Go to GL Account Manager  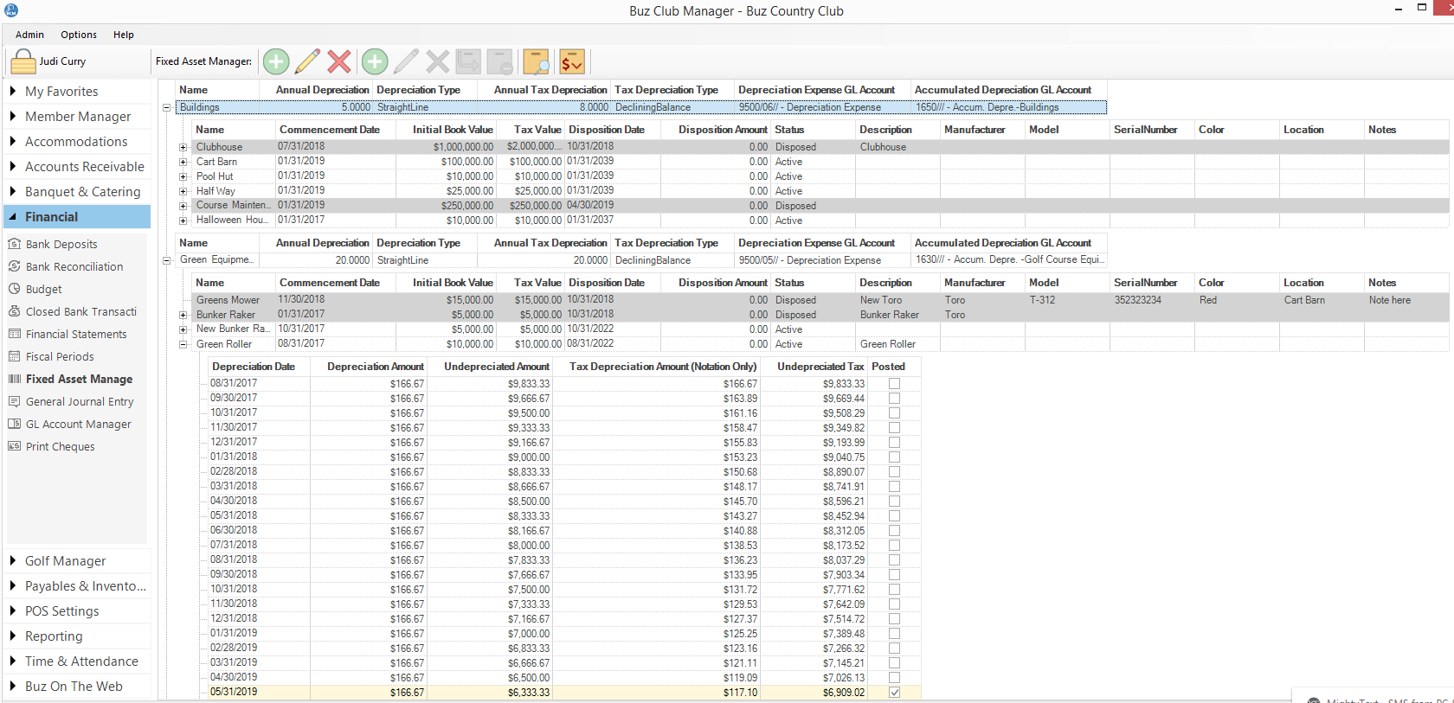pyautogui.click(x=78, y=425)
